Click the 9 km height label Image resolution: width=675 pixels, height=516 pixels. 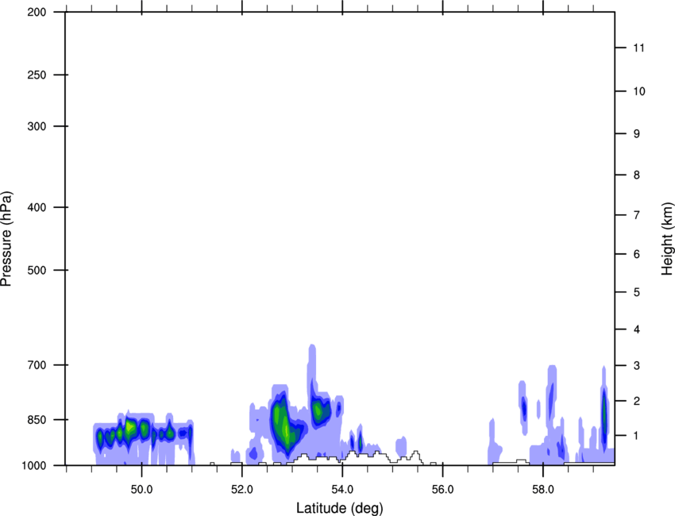(x=637, y=134)
